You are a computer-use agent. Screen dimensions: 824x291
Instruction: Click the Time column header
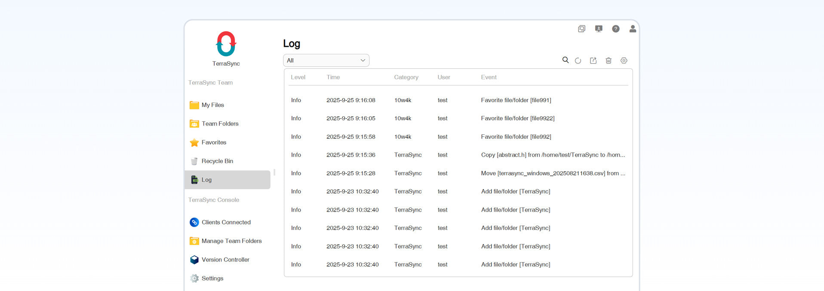[333, 77]
